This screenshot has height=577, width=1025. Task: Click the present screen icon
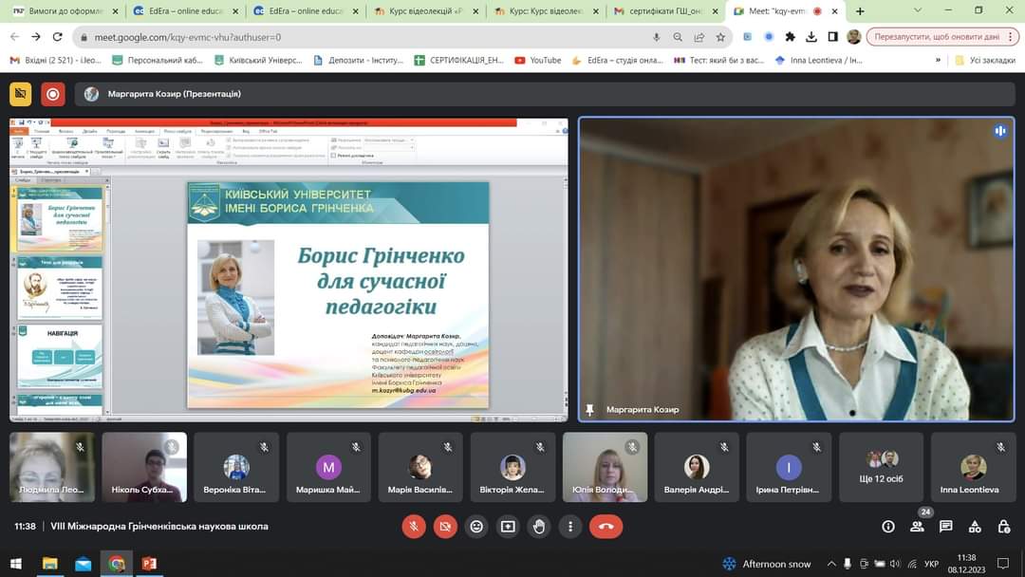pos(508,526)
